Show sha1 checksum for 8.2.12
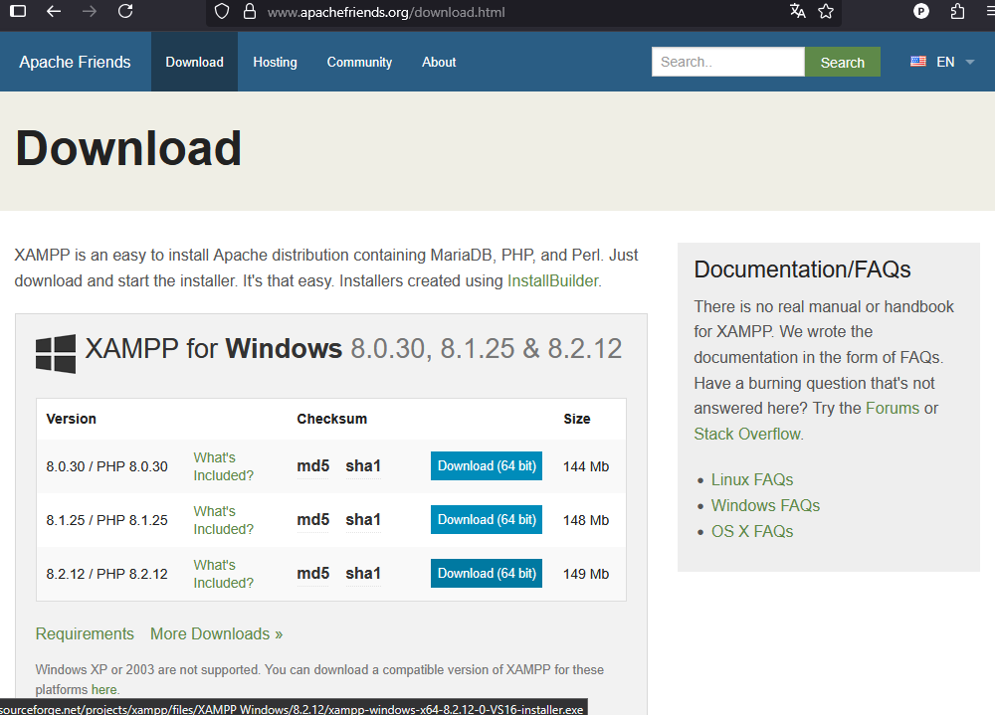The width and height of the screenshot is (995, 715). pos(363,574)
